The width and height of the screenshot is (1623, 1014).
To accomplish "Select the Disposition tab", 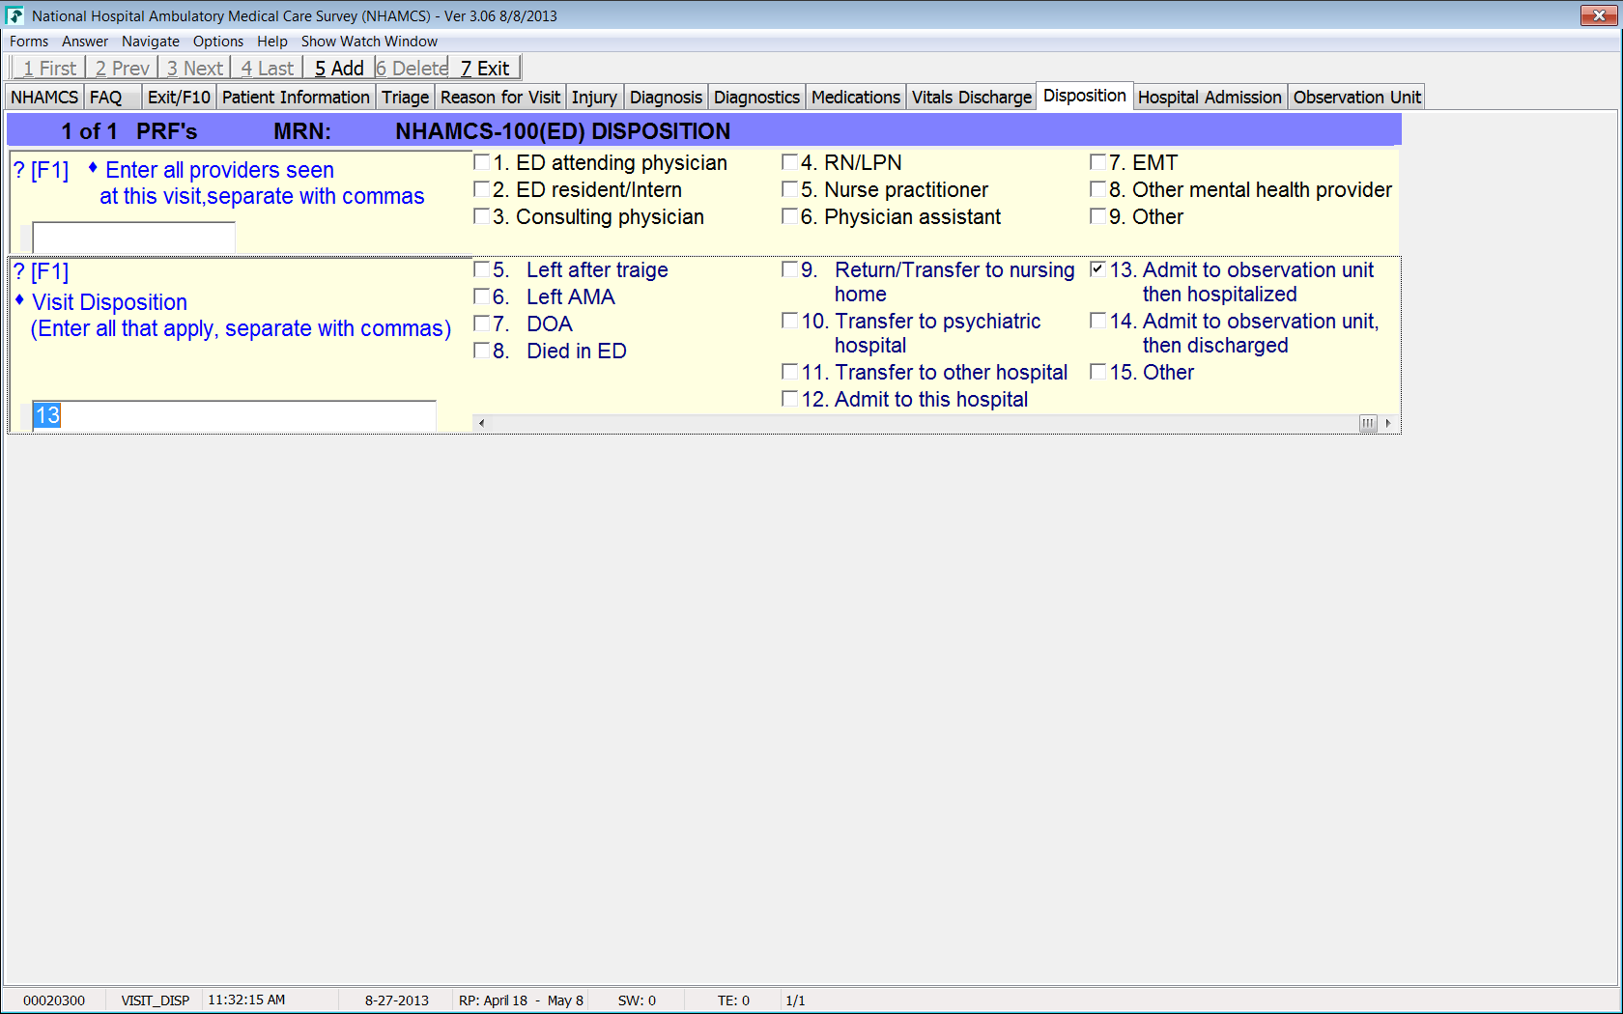I will (x=1085, y=96).
